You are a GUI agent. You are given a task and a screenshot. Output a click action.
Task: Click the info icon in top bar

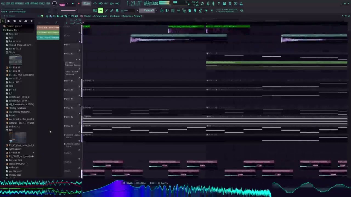(236, 4)
